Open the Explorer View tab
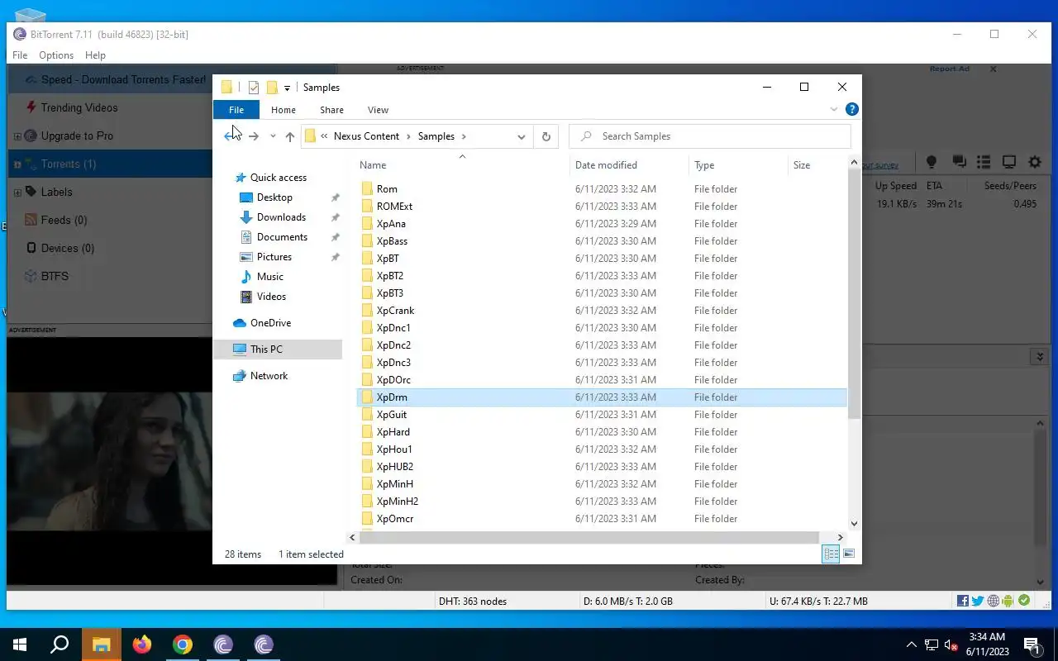This screenshot has width=1058, height=661. [378, 109]
